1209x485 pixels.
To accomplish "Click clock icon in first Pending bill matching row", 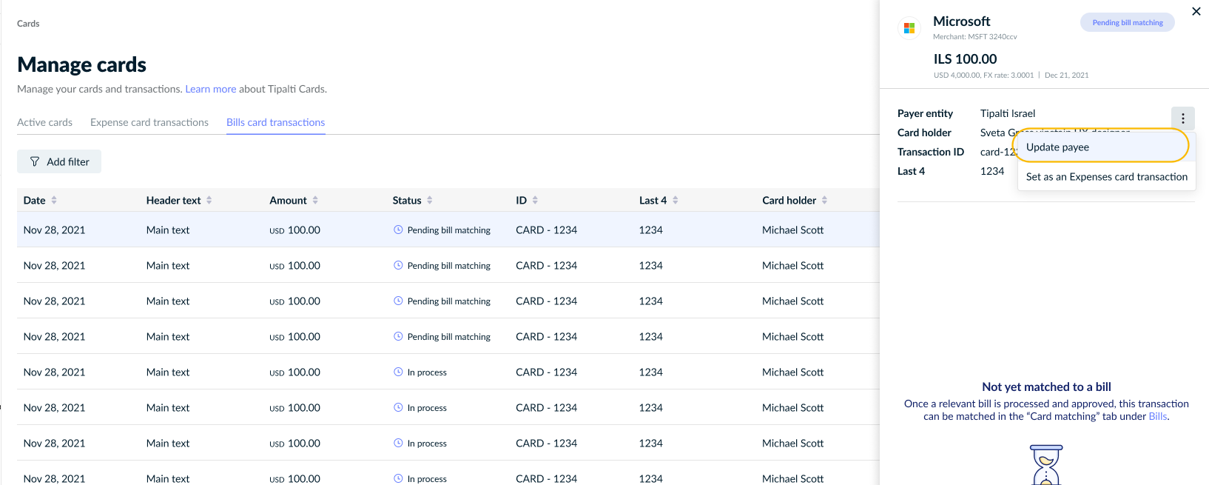I will [398, 230].
